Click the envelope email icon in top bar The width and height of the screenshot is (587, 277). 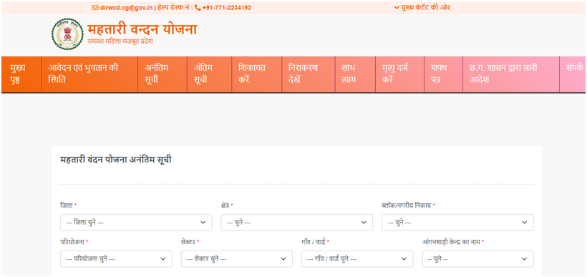click(95, 7)
